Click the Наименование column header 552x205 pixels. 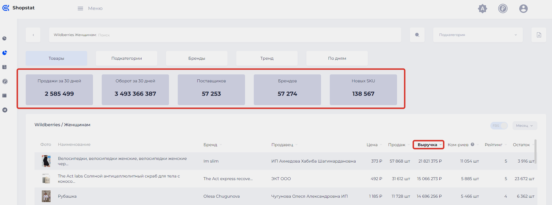pos(74,144)
